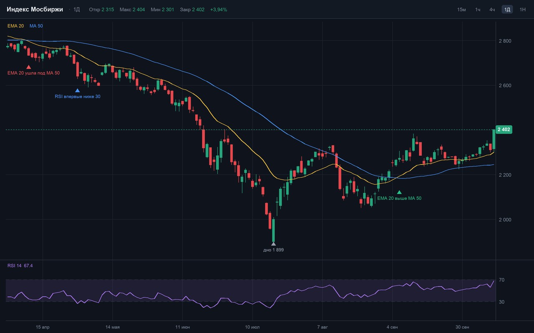Select the 4ч timeframe

click(492, 10)
